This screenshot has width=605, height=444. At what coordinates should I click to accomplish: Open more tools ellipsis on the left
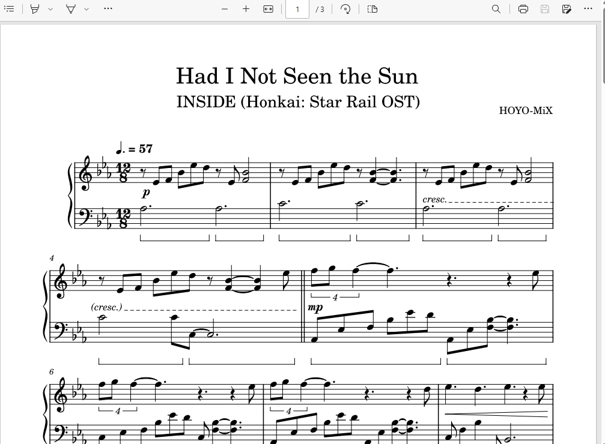click(108, 8)
